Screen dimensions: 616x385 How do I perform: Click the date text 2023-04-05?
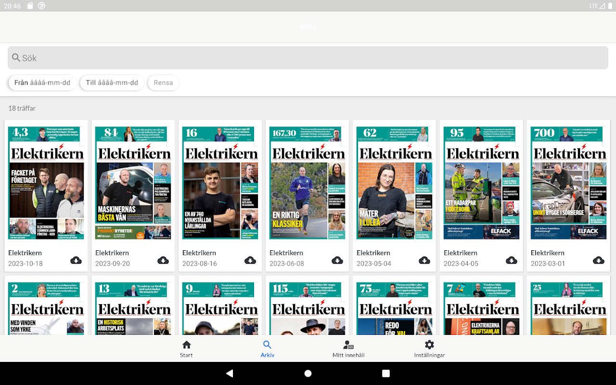(461, 264)
